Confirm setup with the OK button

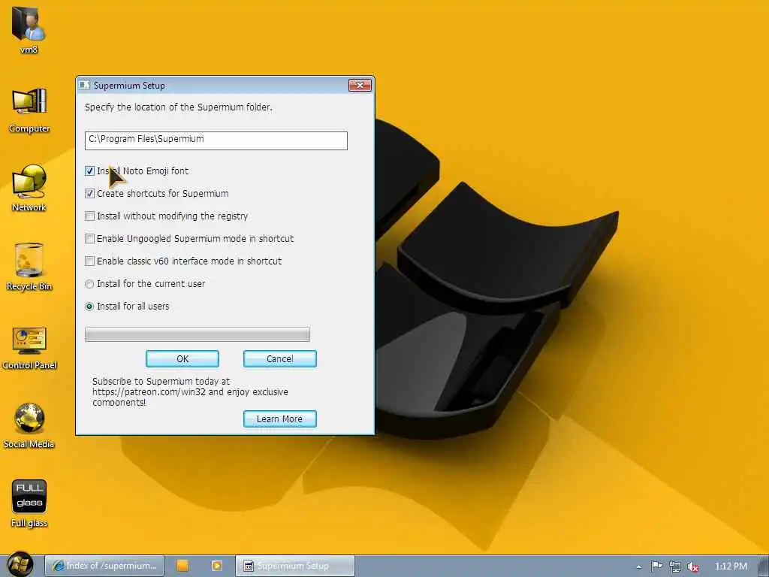(182, 358)
